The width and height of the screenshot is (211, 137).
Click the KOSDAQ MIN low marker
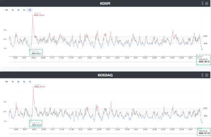[31, 122]
